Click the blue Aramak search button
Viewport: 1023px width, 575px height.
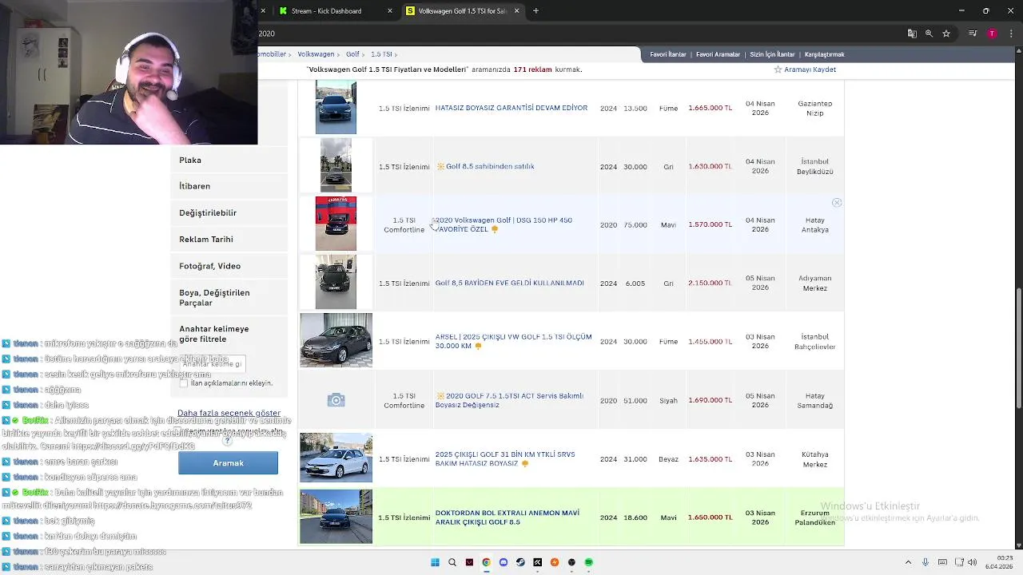[x=229, y=463]
